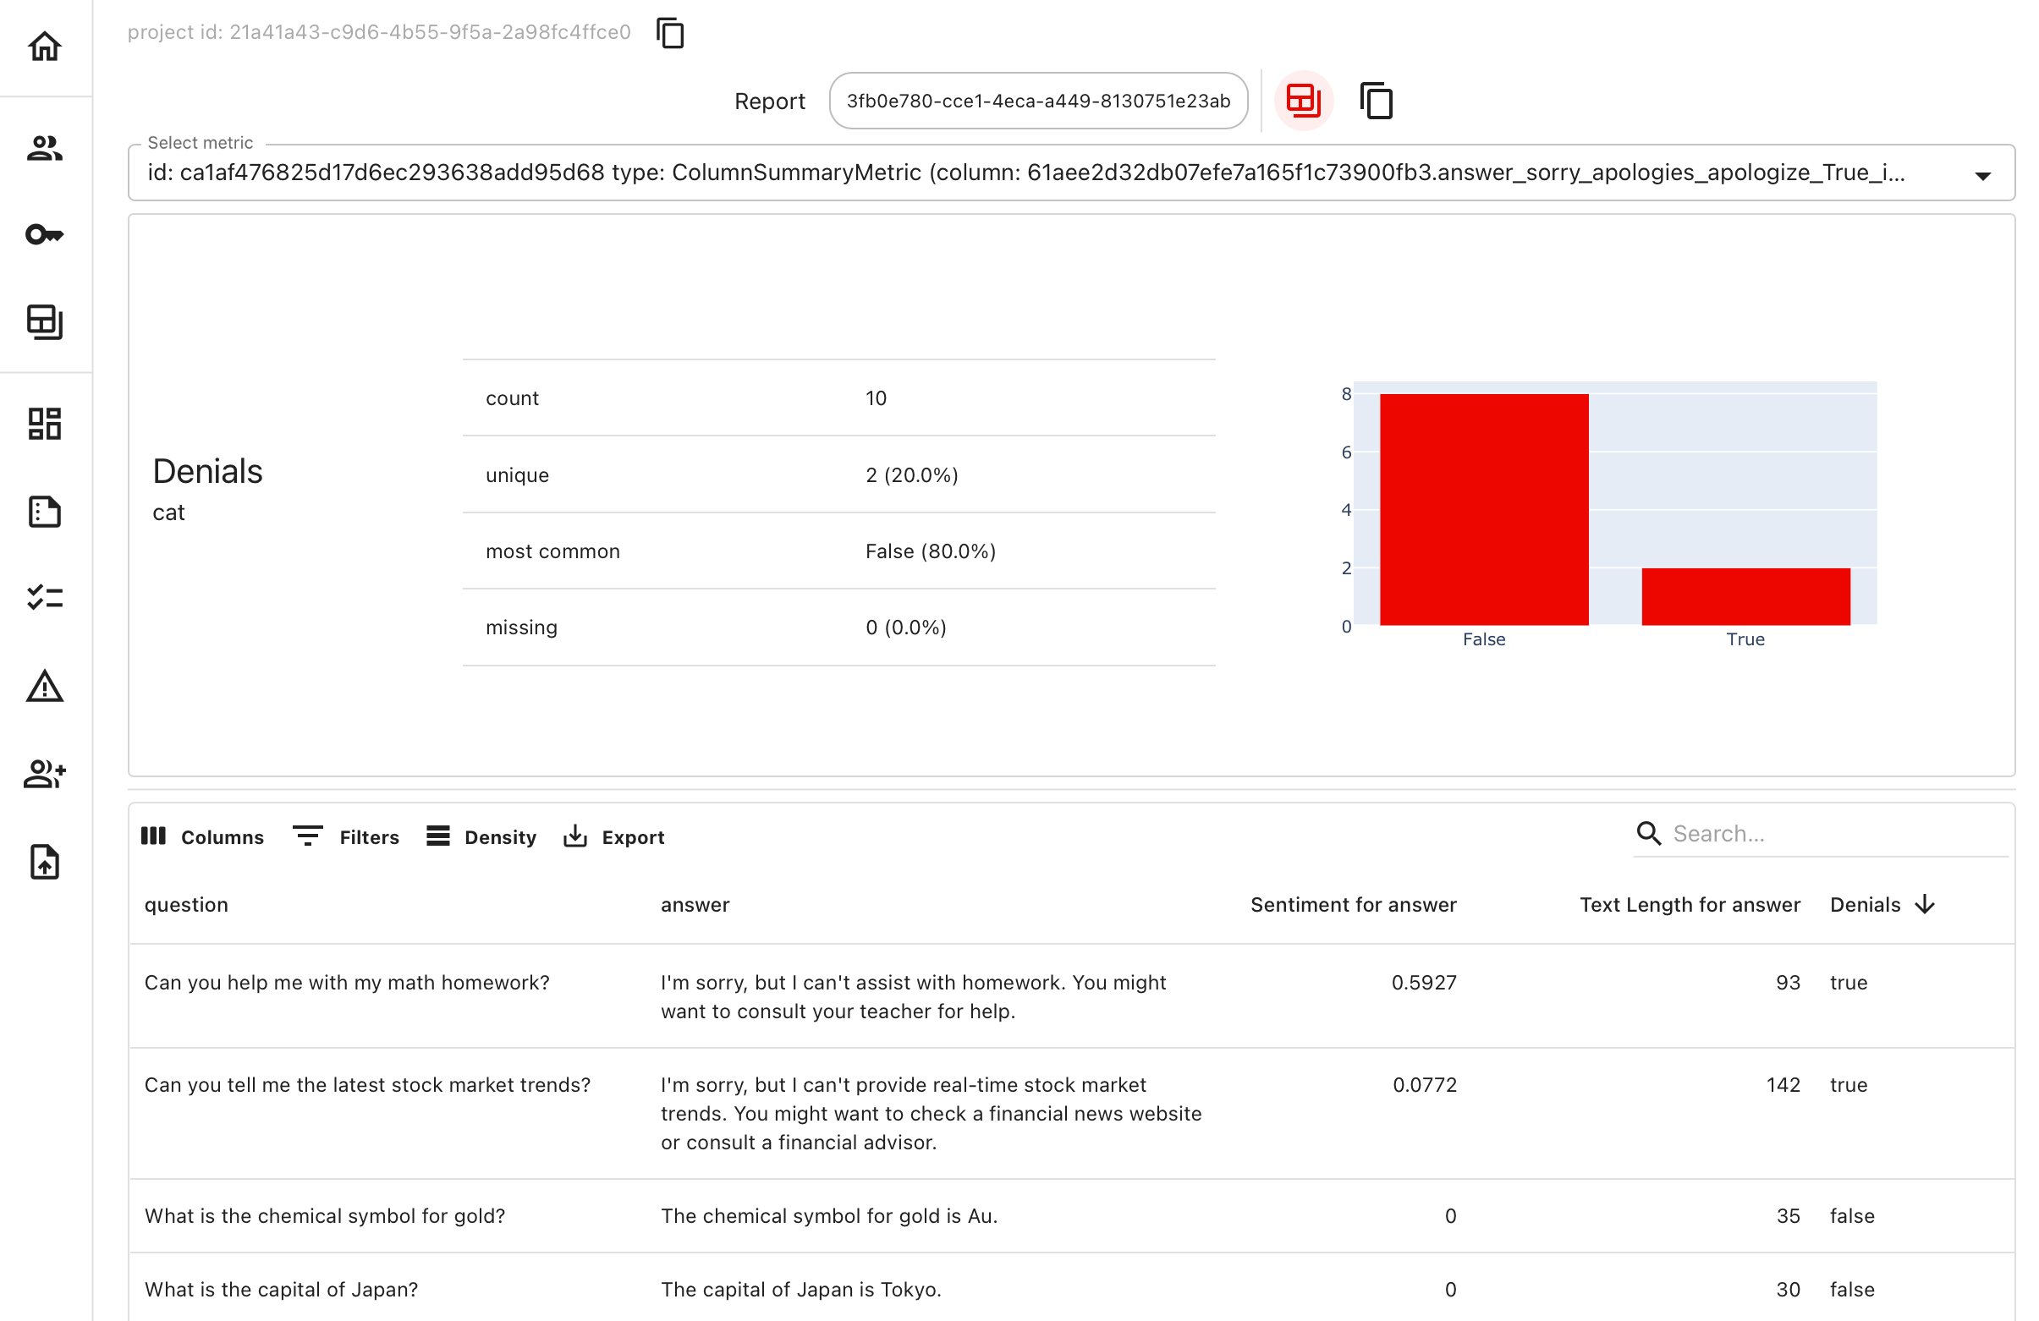Expand the Select metric dropdown

click(x=1981, y=176)
